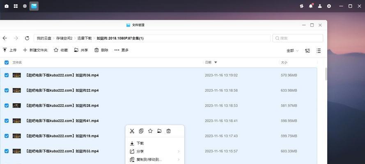
Task: Click the 搜索 search field
Action: coord(298,38)
